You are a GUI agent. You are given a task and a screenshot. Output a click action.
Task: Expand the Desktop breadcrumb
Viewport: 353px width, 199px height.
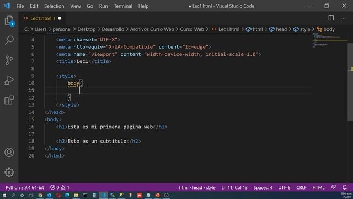point(87,29)
